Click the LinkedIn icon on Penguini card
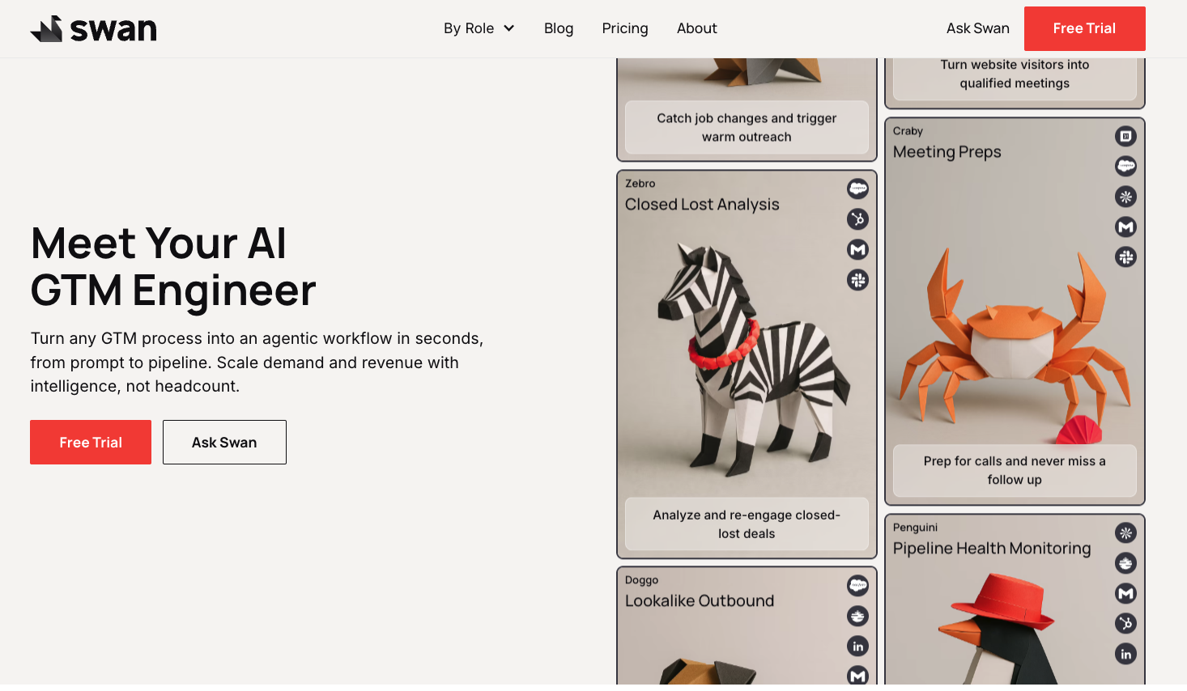The width and height of the screenshot is (1187, 691). [x=1125, y=654]
